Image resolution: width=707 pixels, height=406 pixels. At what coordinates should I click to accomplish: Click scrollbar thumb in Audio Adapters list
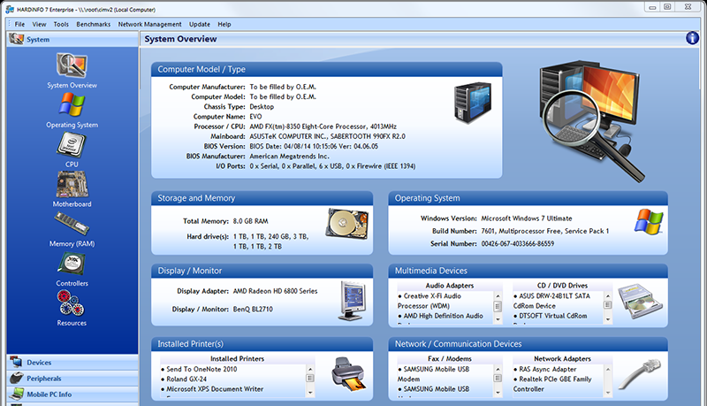498,306
